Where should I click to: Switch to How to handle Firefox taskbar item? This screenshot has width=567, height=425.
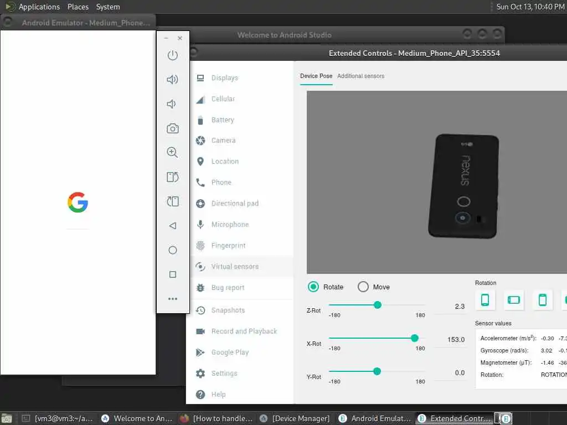(217, 418)
